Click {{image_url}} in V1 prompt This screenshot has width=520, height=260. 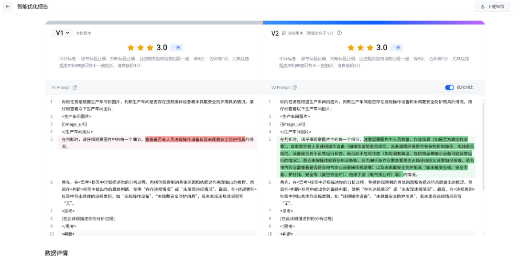74,124
